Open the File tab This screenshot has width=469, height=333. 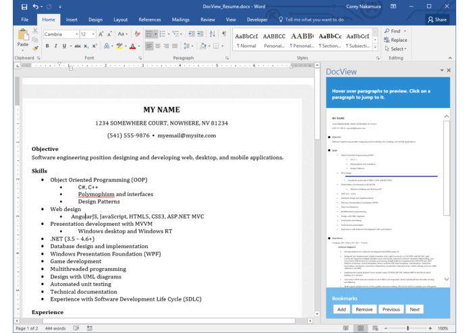[25, 20]
